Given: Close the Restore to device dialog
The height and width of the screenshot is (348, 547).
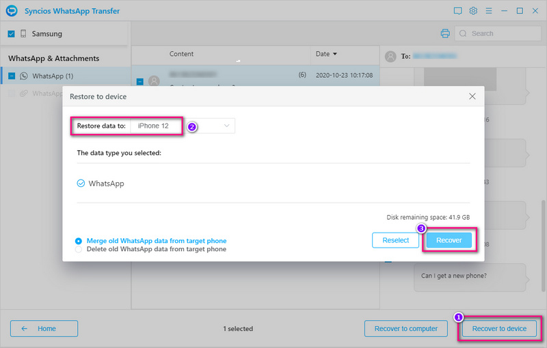Looking at the screenshot, I should pyautogui.click(x=472, y=96).
